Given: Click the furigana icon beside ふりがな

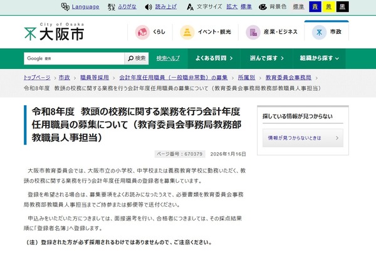Looking at the screenshot, I should click(x=112, y=7).
